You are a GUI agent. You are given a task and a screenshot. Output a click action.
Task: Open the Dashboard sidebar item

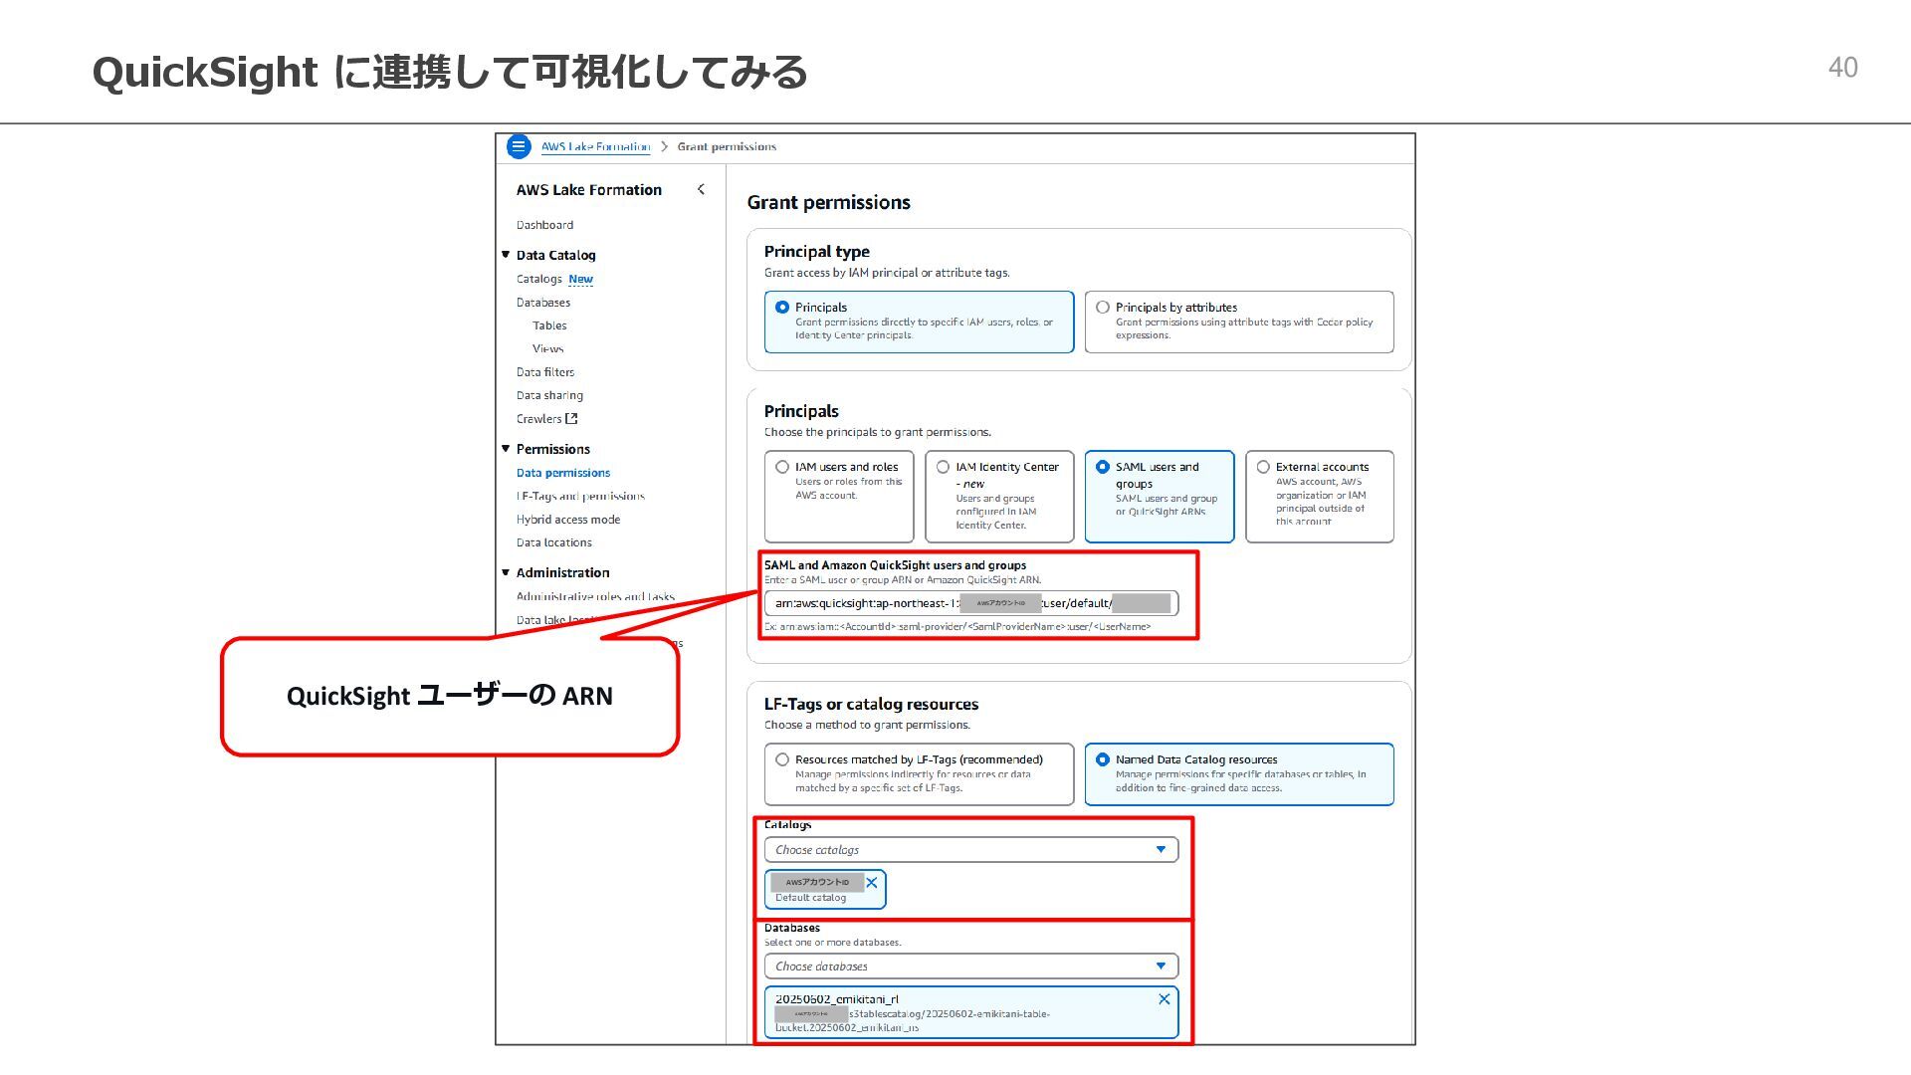pyautogui.click(x=544, y=225)
